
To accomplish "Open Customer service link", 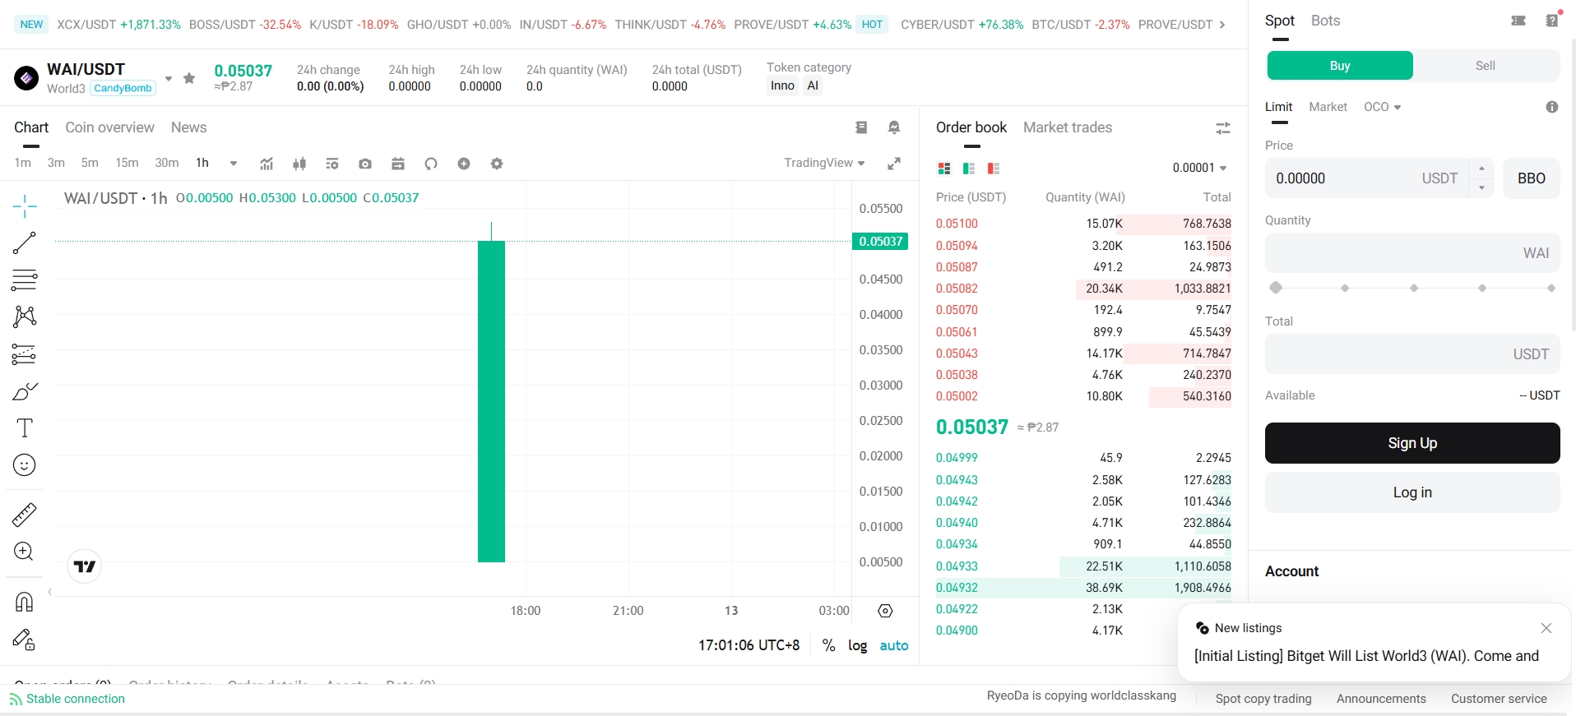I will 1499,699.
